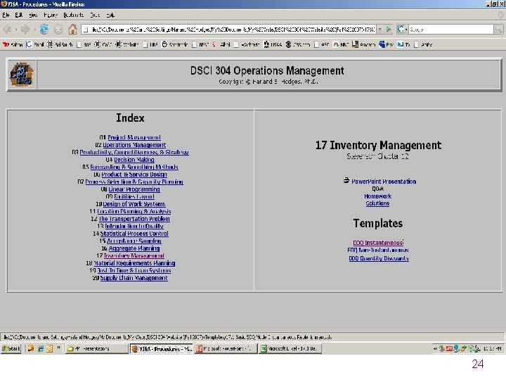
Task: Click the course logo image in header
Action: (x=21, y=75)
